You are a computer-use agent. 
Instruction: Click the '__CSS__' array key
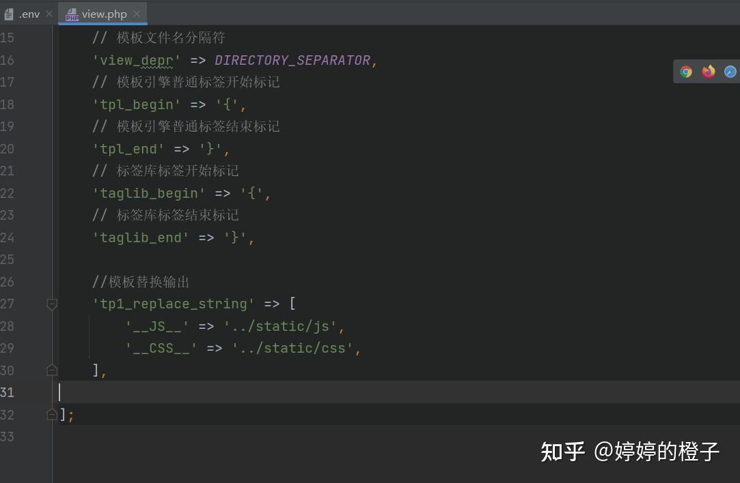click(x=162, y=348)
